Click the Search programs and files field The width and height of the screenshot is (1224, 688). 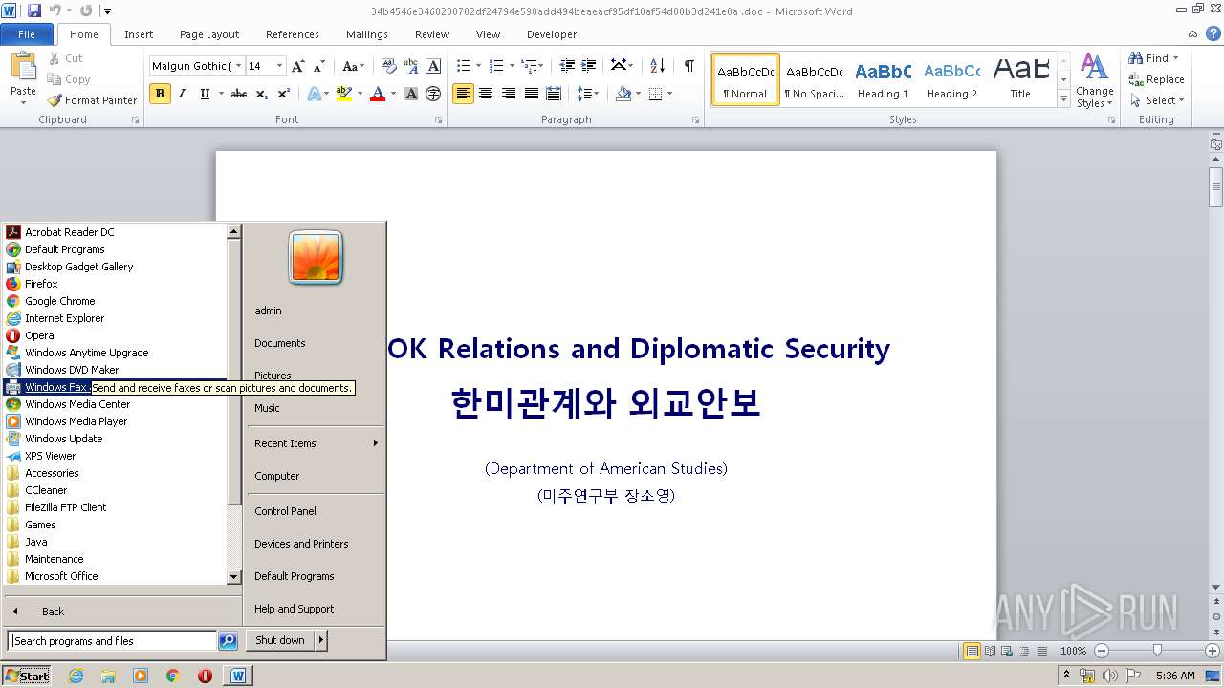(112, 641)
